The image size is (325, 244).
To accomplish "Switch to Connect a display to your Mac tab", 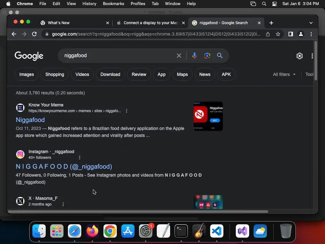I will click(x=150, y=23).
